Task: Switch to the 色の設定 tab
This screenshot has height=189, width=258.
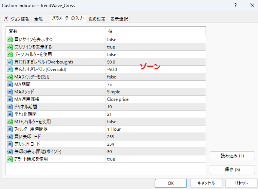Action: [x=97, y=19]
